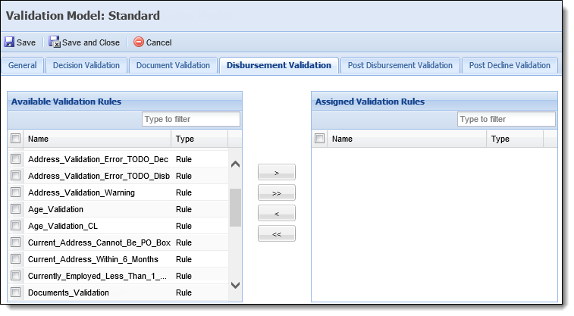Click the << unassign all button
This screenshot has width=574, height=316.
pos(276,233)
